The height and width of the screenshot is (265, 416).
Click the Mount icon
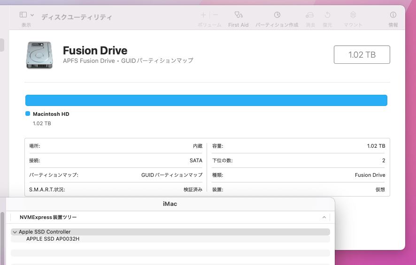point(353,15)
